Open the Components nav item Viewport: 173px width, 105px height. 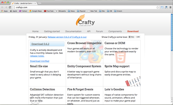(115, 31)
